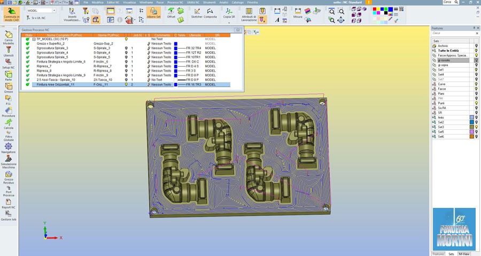Open the Strumenti menu
The image size is (481, 256).
[x=209, y=2]
